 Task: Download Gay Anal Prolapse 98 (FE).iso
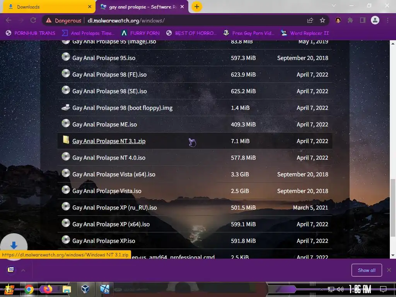109,75
